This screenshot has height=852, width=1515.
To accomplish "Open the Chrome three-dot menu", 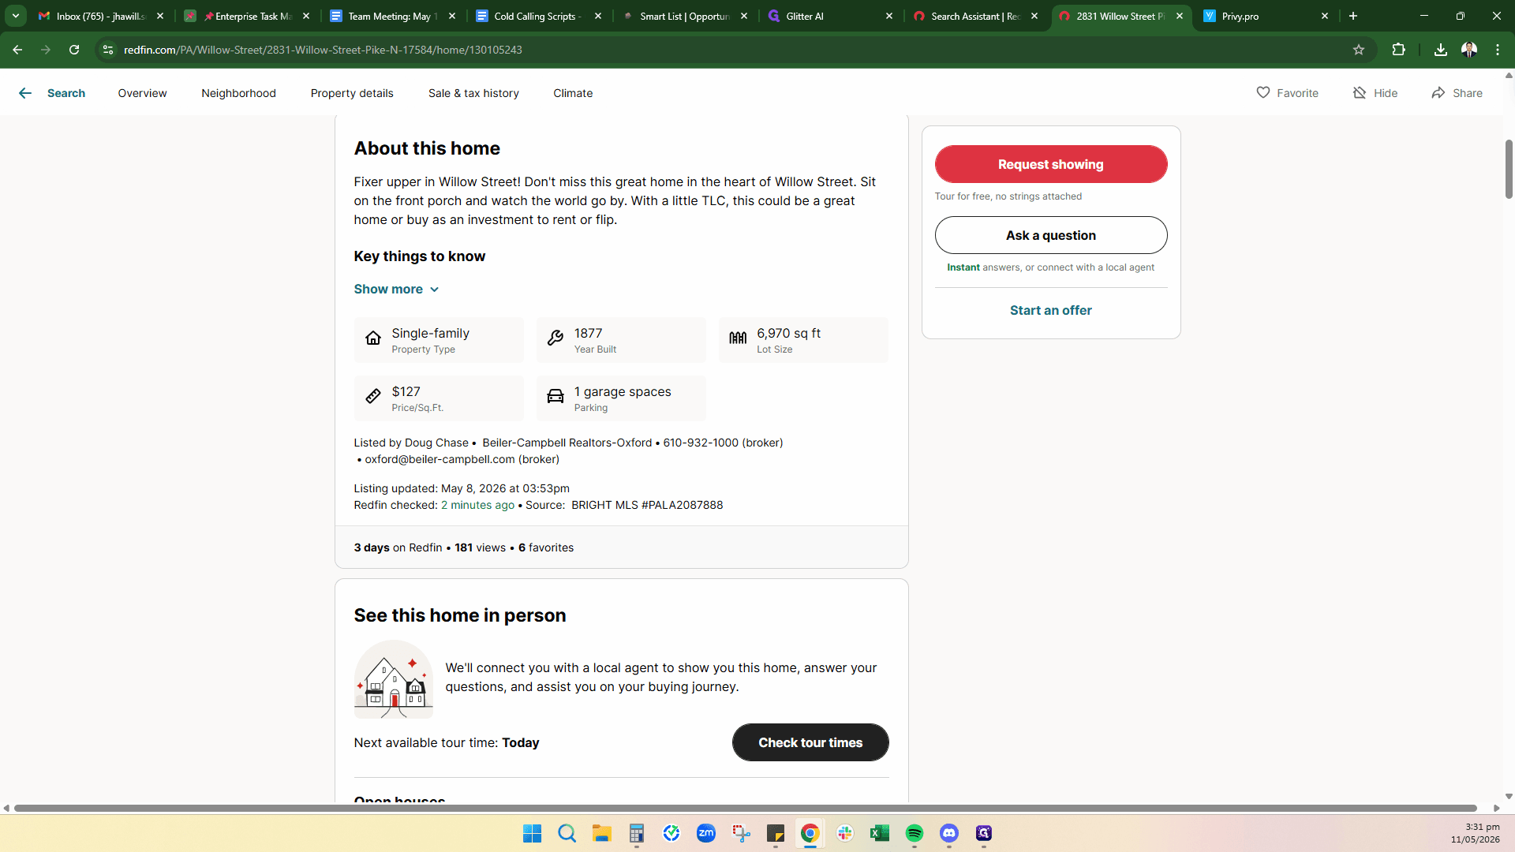I will (x=1498, y=50).
